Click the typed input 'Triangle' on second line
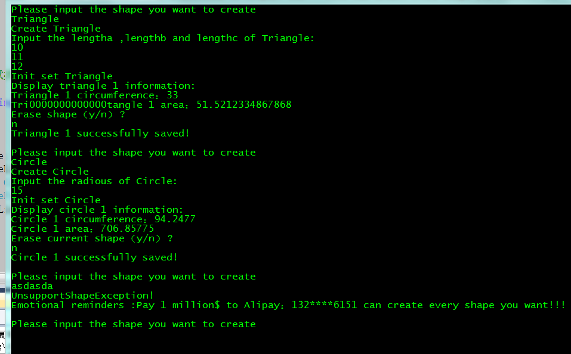571x354 pixels. click(x=35, y=19)
